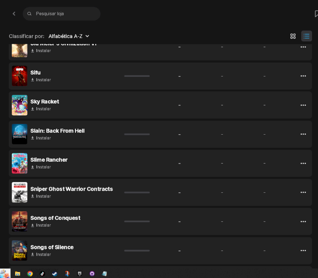
Task: Open Epic Games Launcher taskbar icon
Action: [80, 274]
